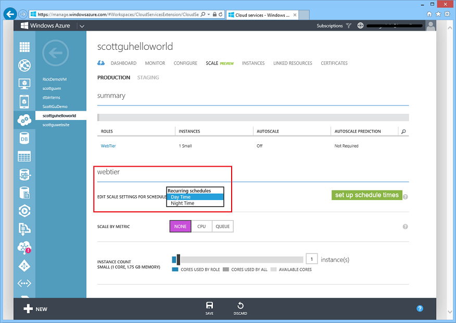This screenshot has height=323, width=456.
Task: Open the Scale preview tab
Action: [220, 63]
